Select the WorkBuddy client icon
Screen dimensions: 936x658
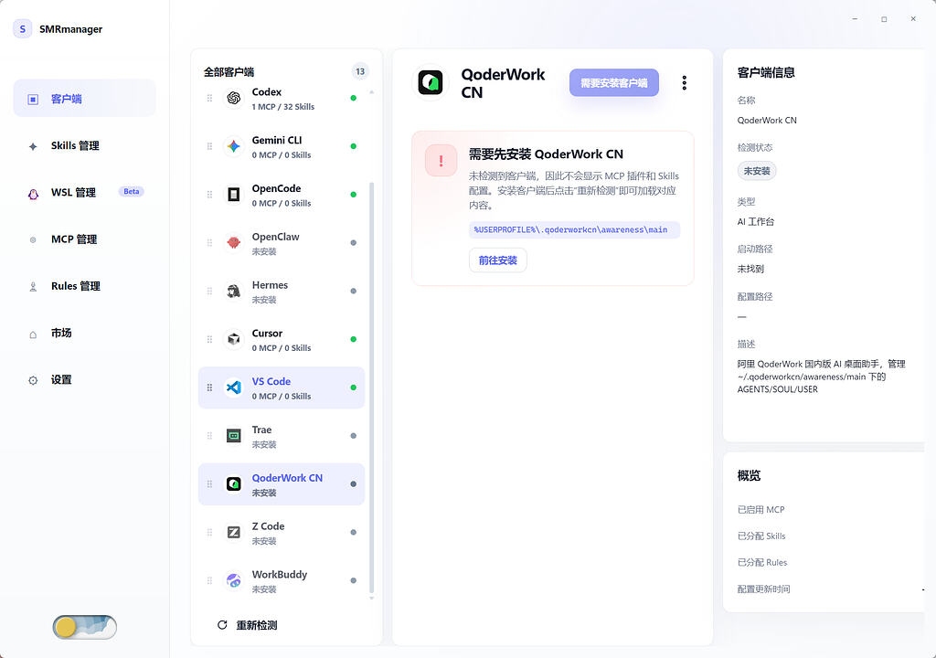pyautogui.click(x=233, y=580)
